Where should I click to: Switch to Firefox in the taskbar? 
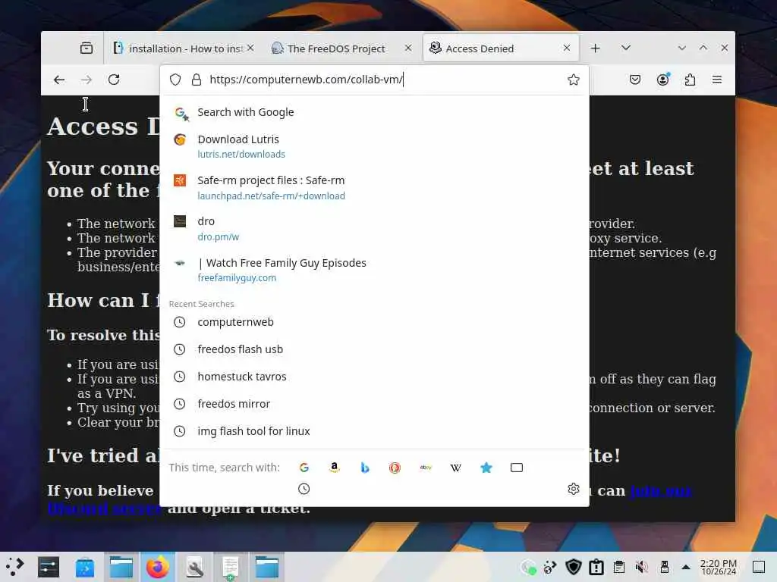pyautogui.click(x=158, y=567)
